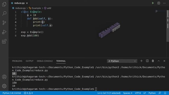Viewport: 169px width, 95px height.
Task: Open the Source Control view
Action: [x=4, y=23]
